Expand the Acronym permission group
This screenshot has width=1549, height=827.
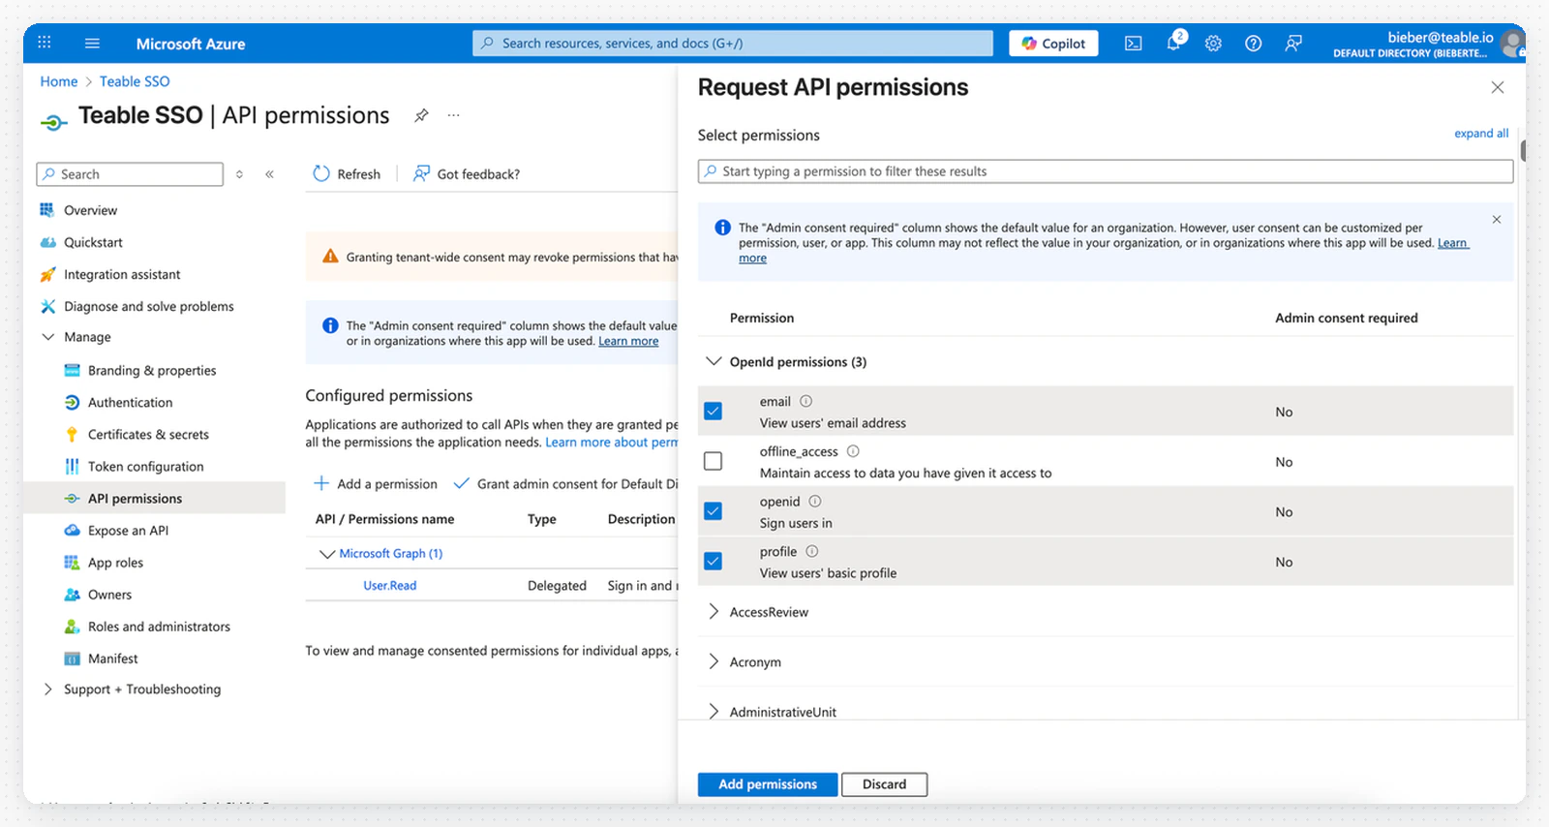[714, 661]
